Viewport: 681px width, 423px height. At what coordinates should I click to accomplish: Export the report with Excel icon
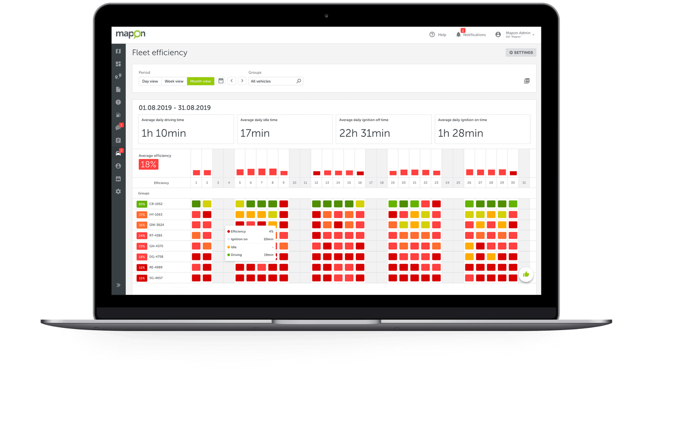(527, 81)
